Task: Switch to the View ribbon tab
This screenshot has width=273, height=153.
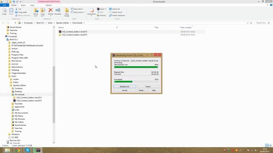Action: 32,5
